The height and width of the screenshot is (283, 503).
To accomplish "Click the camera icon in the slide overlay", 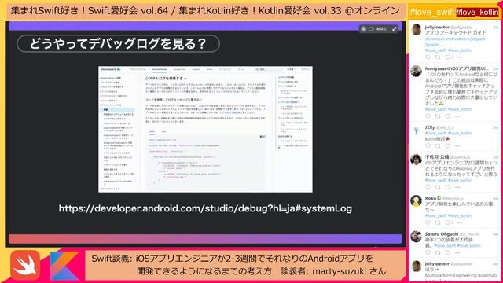I will coord(371,29).
